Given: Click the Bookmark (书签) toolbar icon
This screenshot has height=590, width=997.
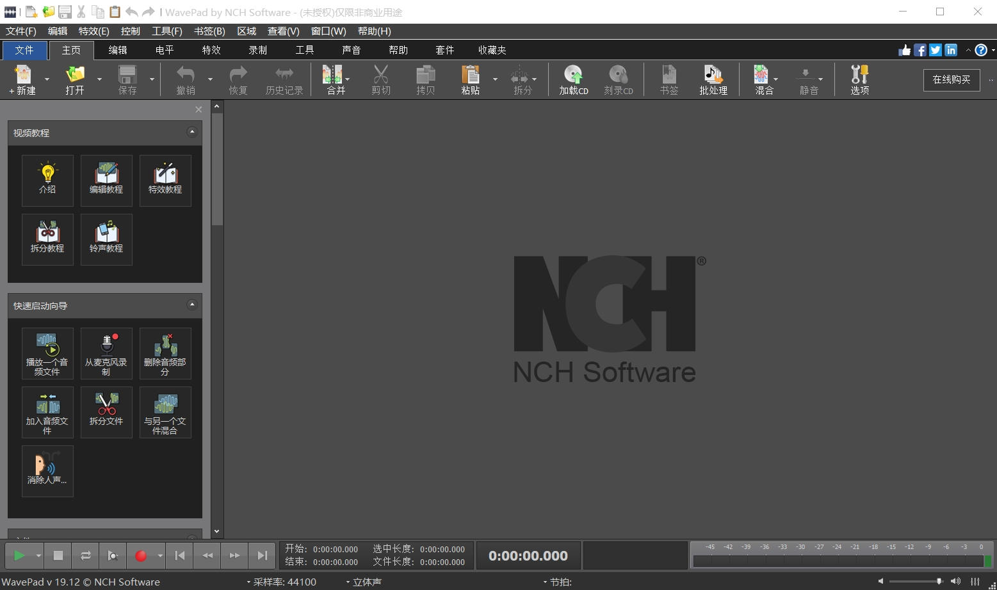Looking at the screenshot, I should (669, 79).
